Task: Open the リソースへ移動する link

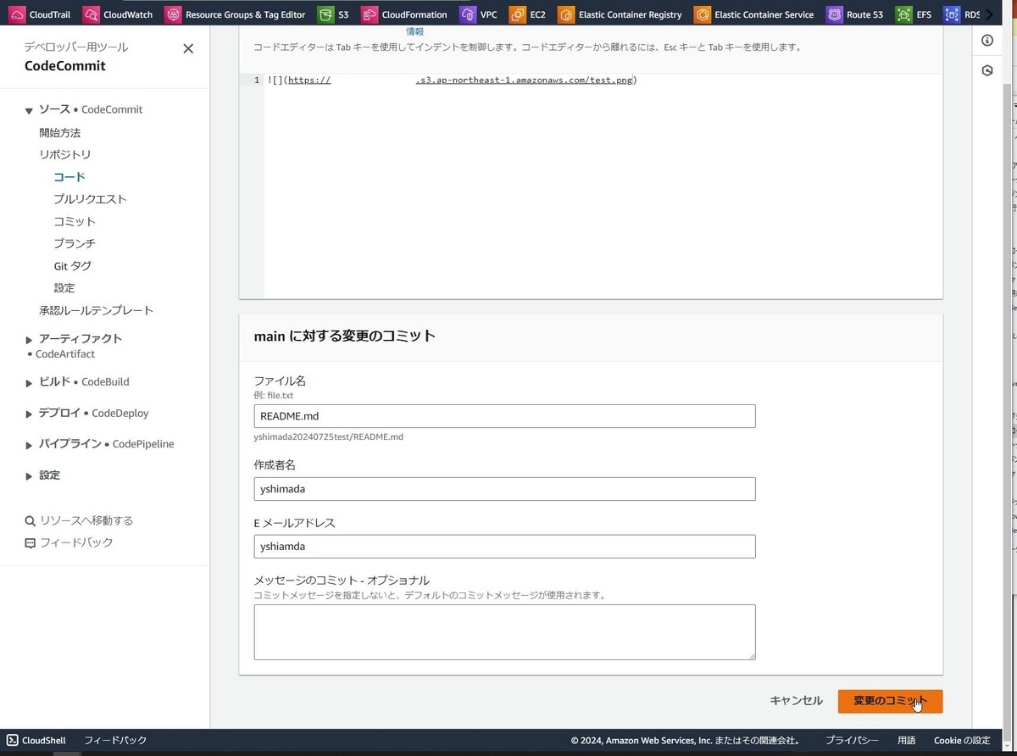Action: tap(86, 520)
